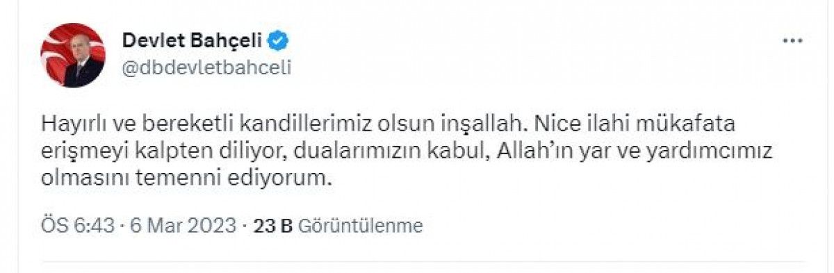Screen dimensions: 834x273
Task: Click the display name Devlet Bahçeli
Action: coord(194,42)
